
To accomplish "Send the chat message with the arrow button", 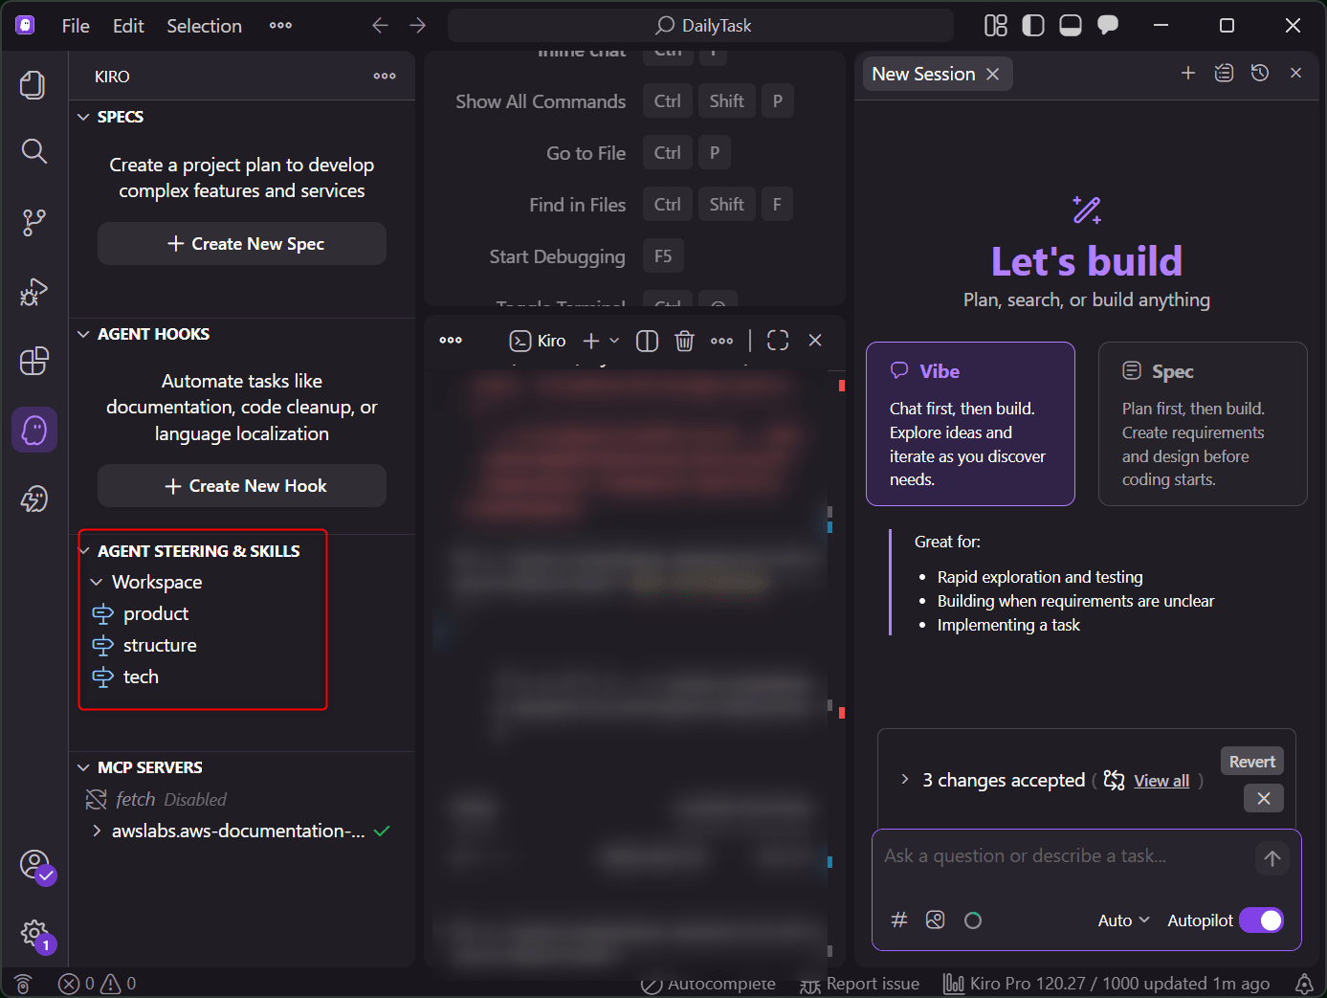I will pyautogui.click(x=1272, y=858).
